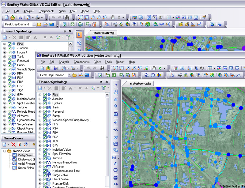Toggle Hydrant checkbox in HAMMER Element Symbology
This screenshot has height=188, width=245.
click(x=45, y=103)
